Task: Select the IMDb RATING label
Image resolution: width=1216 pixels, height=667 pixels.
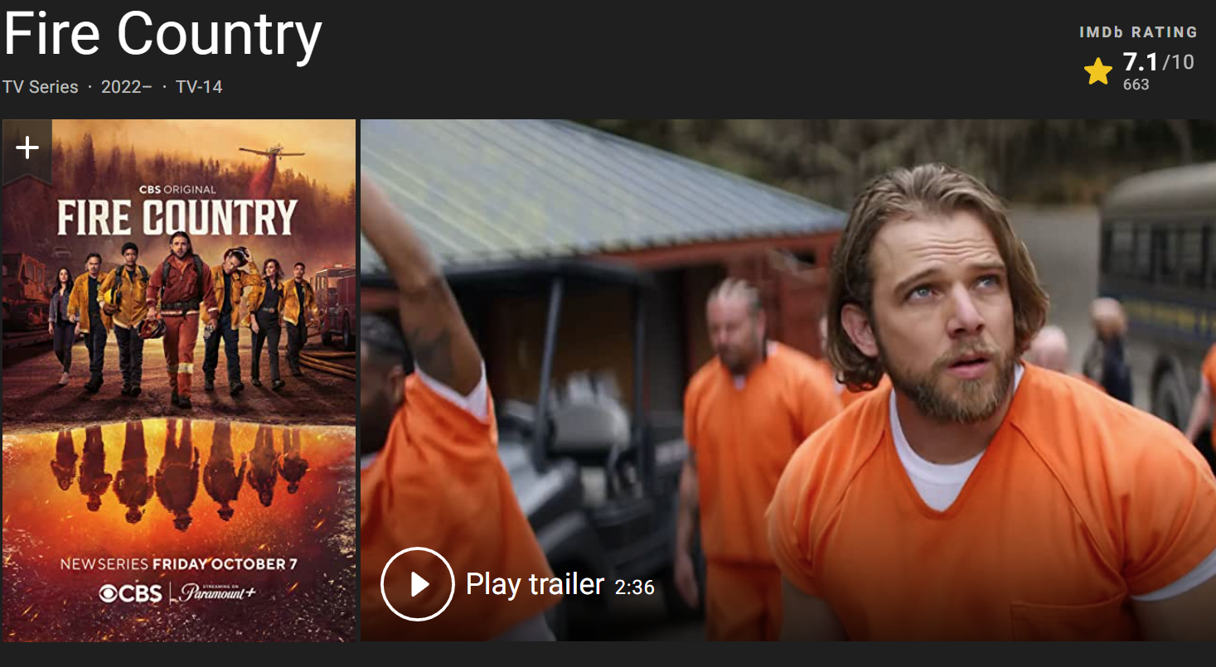Action: (1138, 32)
